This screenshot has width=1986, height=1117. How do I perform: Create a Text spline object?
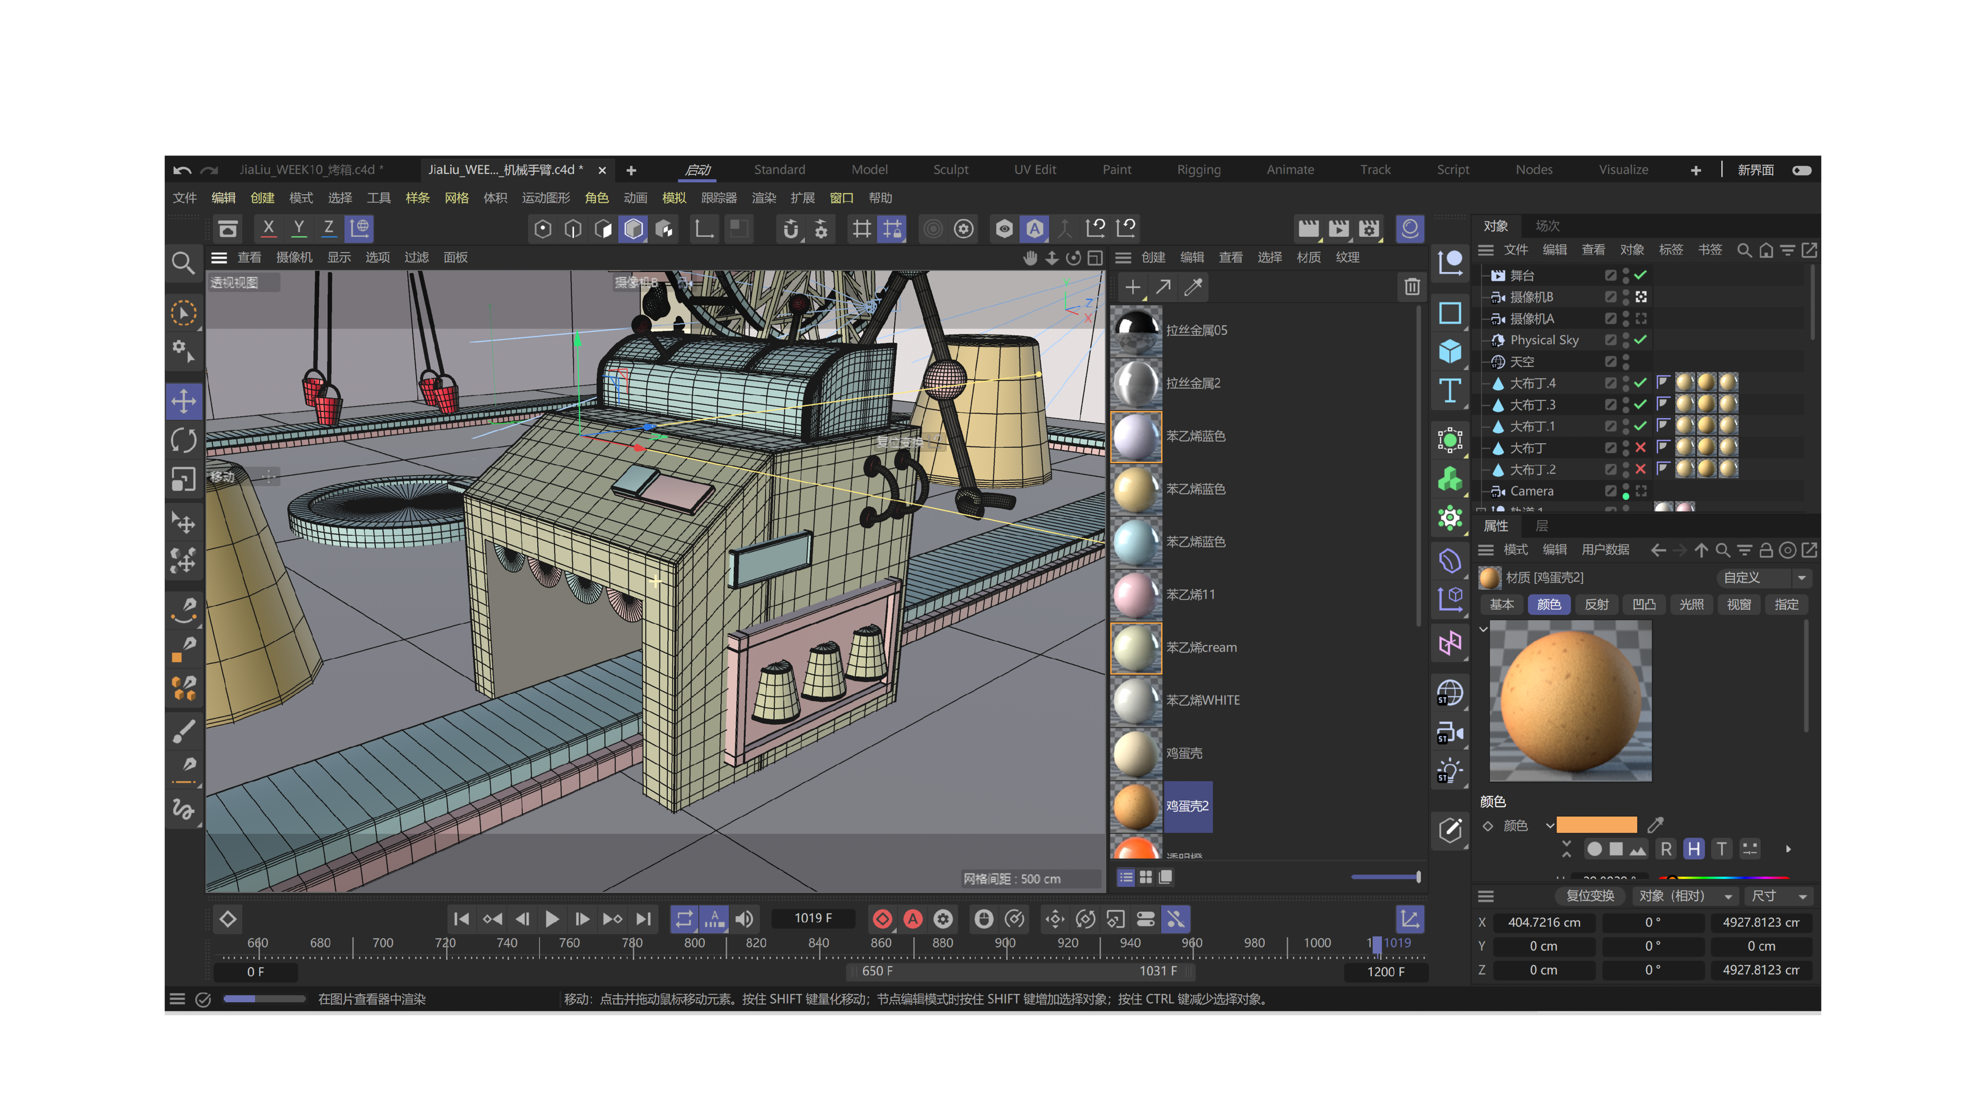click(1449, 391)
